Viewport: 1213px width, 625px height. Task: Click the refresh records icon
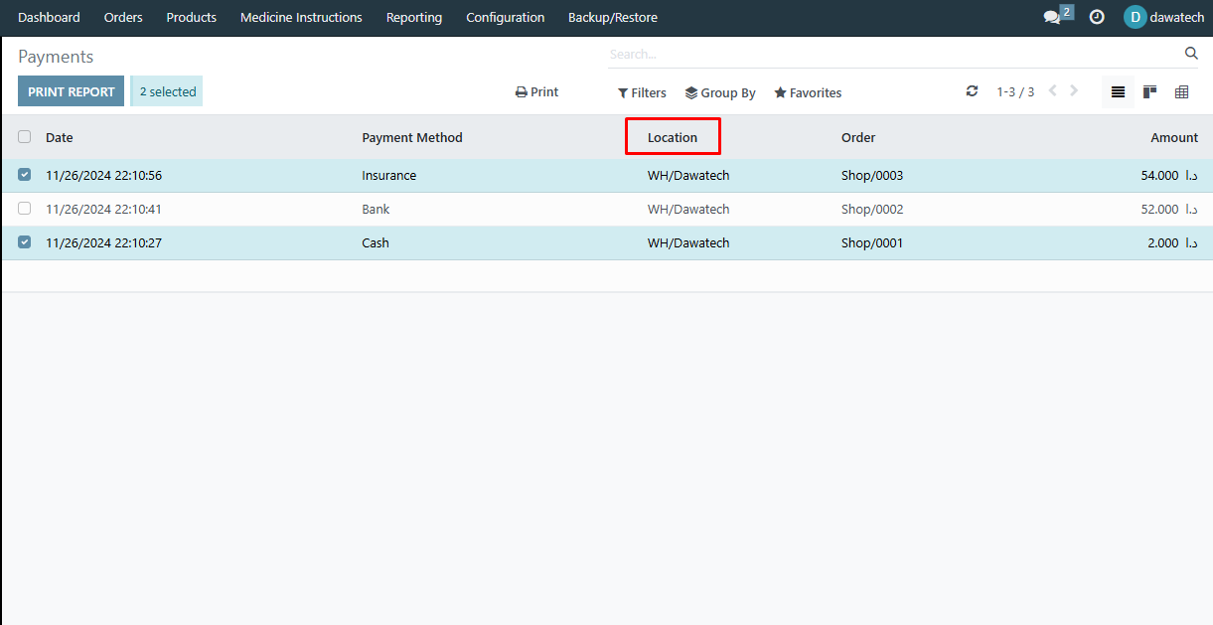(x=972, y=91)
